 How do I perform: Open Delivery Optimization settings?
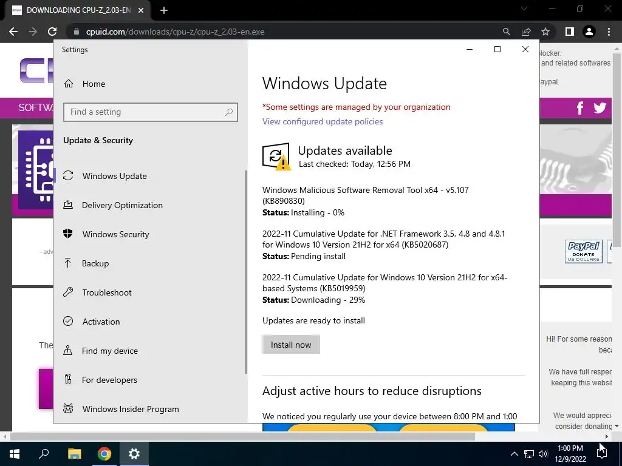[122, 205]
